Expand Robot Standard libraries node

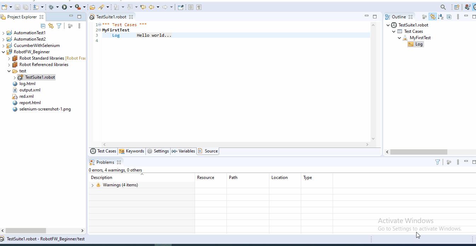pyautogui.click(x=9, y=58)
